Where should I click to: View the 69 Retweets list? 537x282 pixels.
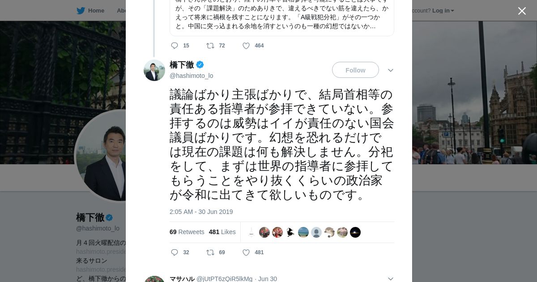pos(187,232)
